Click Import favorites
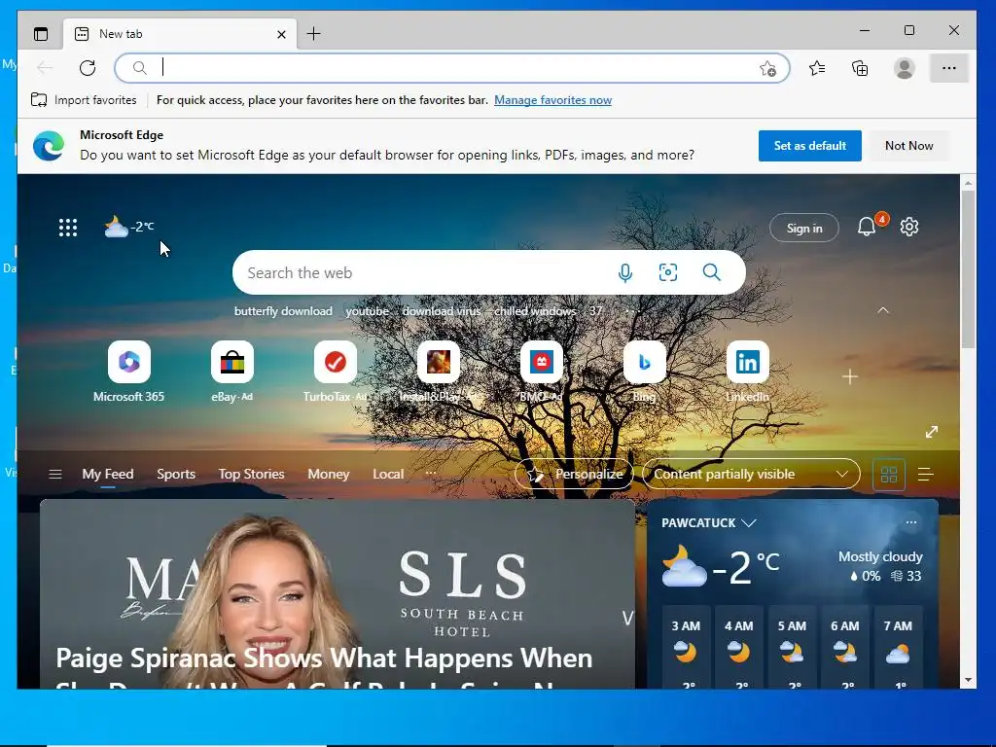 tap(84, 100)
